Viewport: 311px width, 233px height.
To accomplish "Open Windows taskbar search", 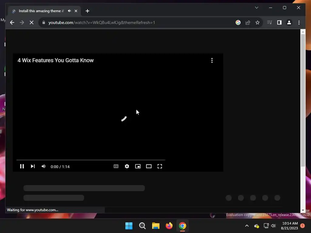I will [x=142, y=226].
